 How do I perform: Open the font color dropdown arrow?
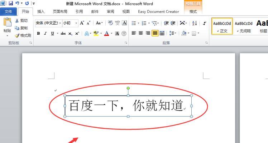(111, 33)
